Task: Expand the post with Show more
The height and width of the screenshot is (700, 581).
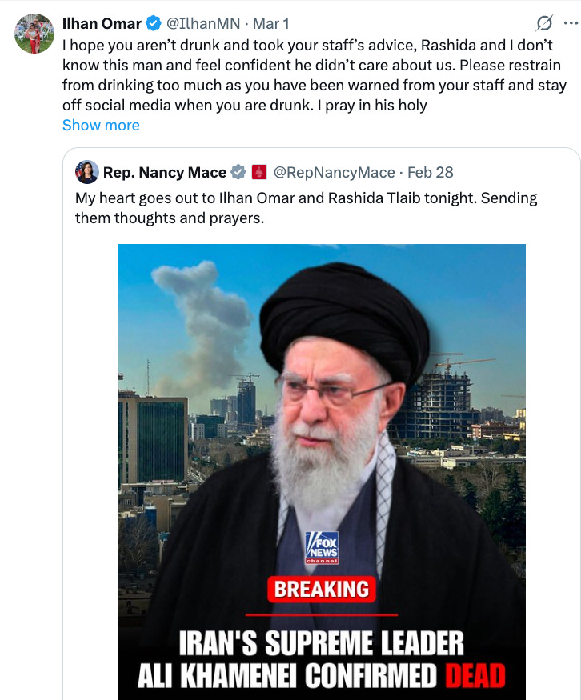Action: pos(101,125)
